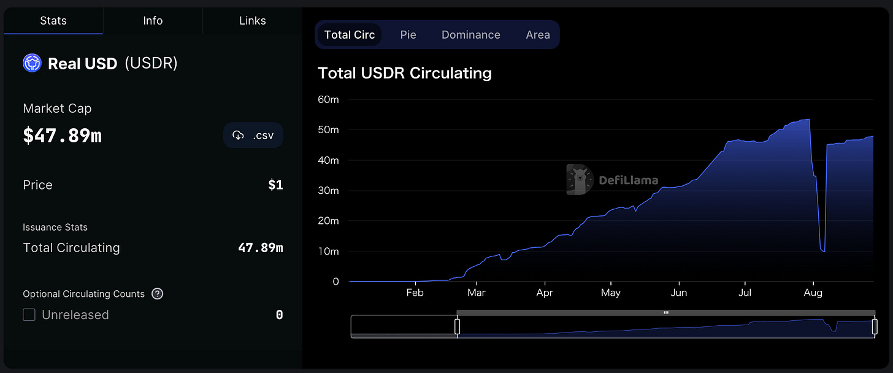This screenshot has width=893, height=373.
Task: Show the Dominance chart
Action: [x=471, y=35]
